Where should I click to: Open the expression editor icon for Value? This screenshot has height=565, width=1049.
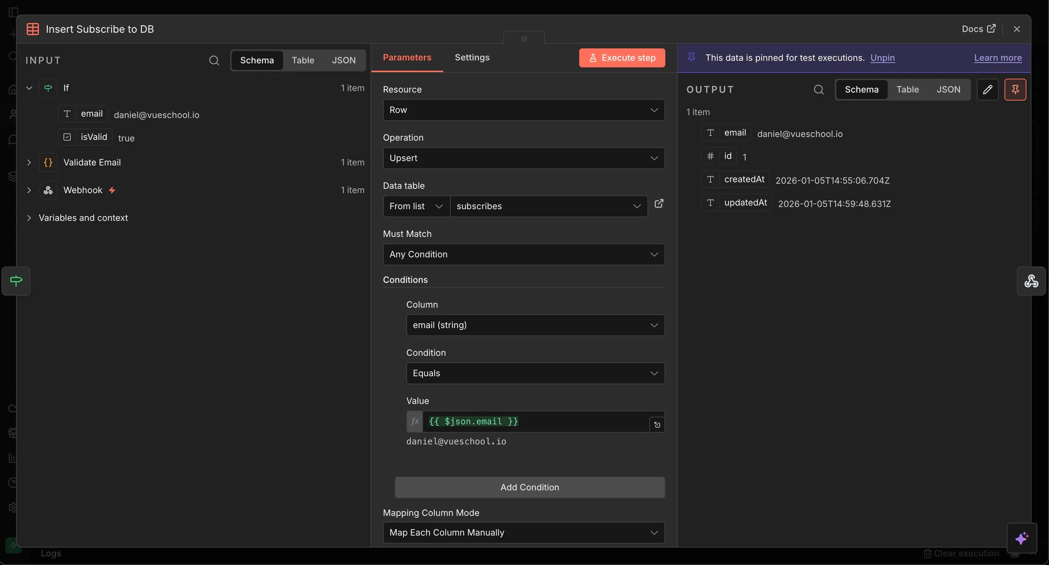click(657, 425)
